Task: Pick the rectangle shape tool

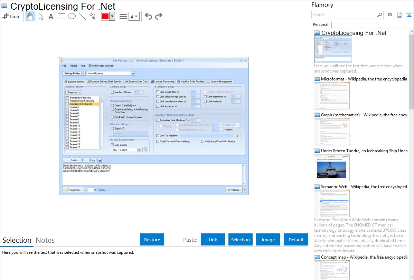Action: [61, 16]
